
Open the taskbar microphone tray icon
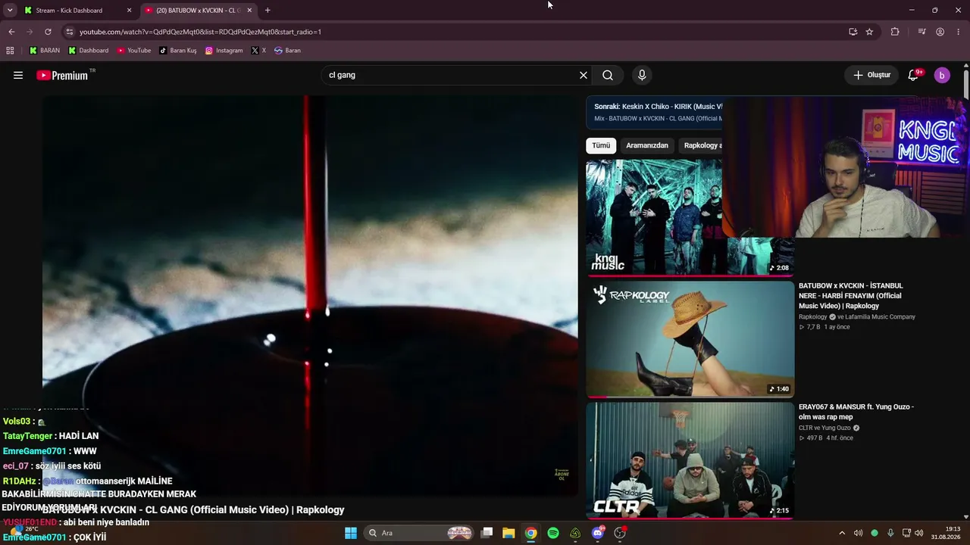pos(890,533)
